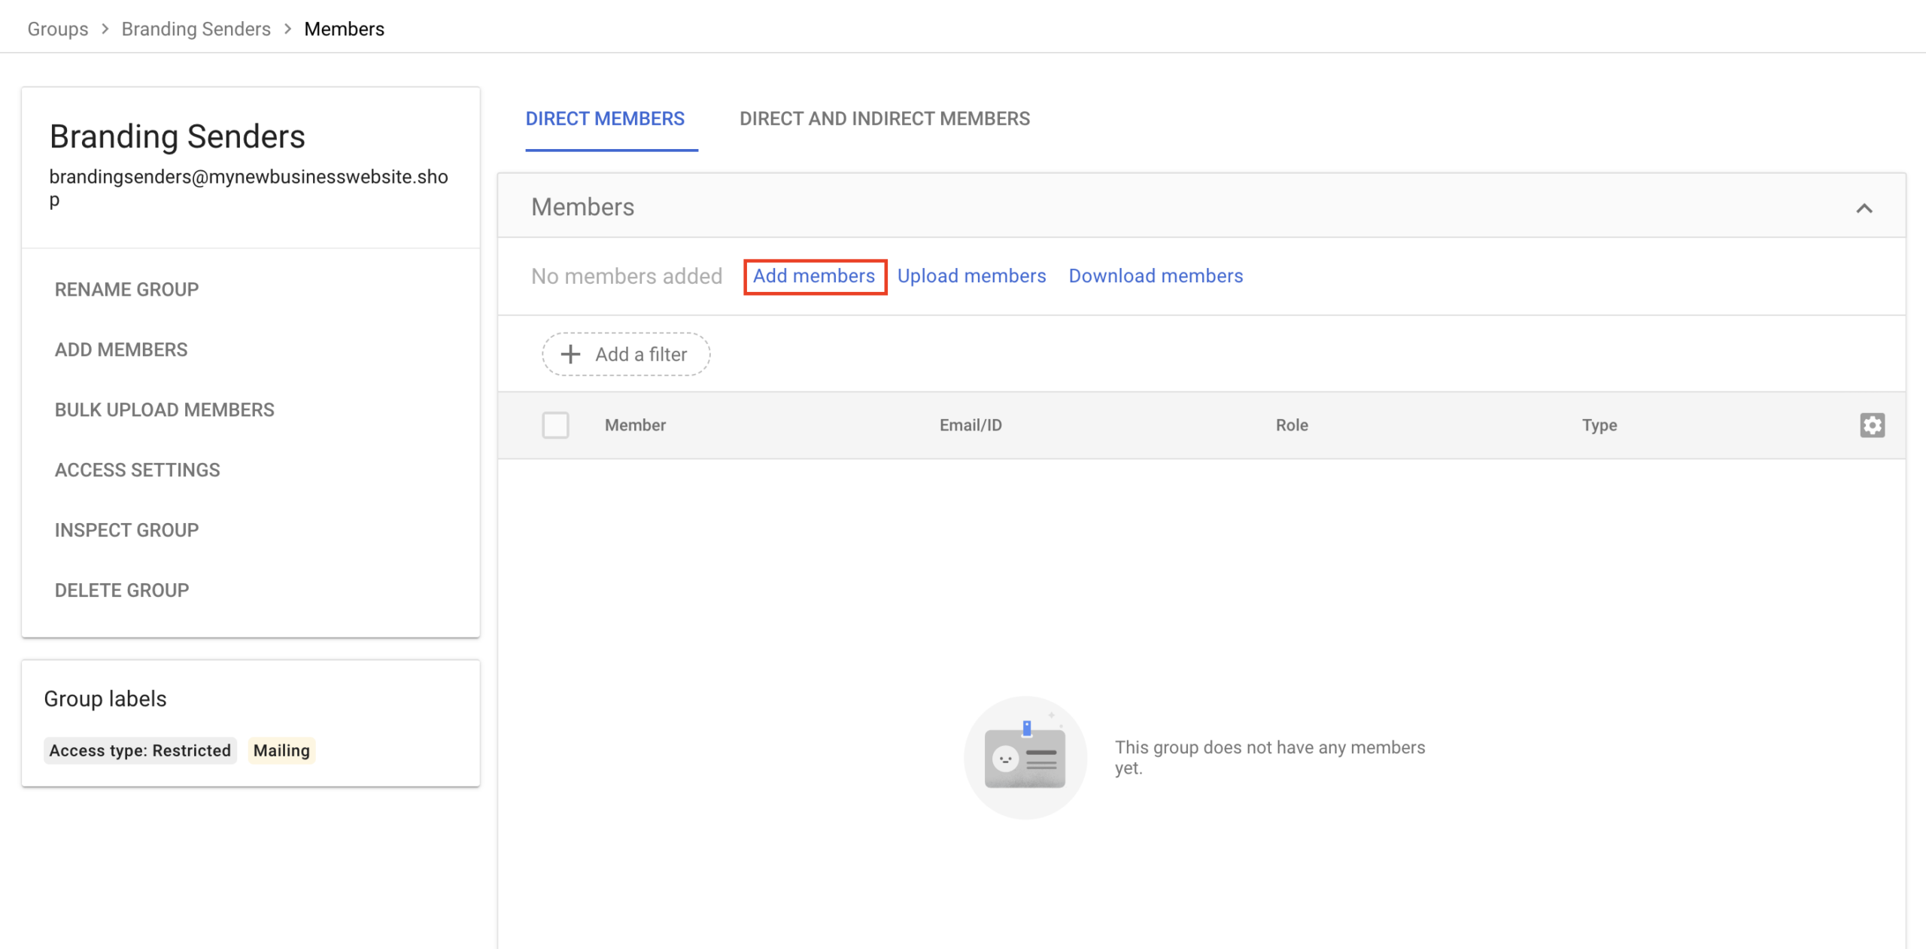Go to Branding Senders breadcrumb
Viewport: 1926px width, 949px height.
(x=196, y=29)
